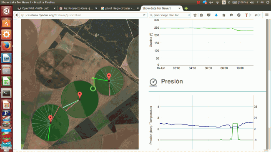Click the red T toolbar extension icon
Screen dimensions: 271x152
point(246,15)
